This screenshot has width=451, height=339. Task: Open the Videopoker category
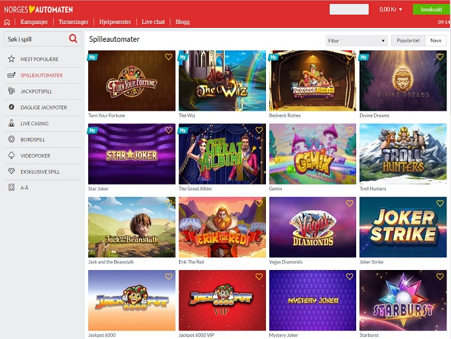[x=34, y=155]
